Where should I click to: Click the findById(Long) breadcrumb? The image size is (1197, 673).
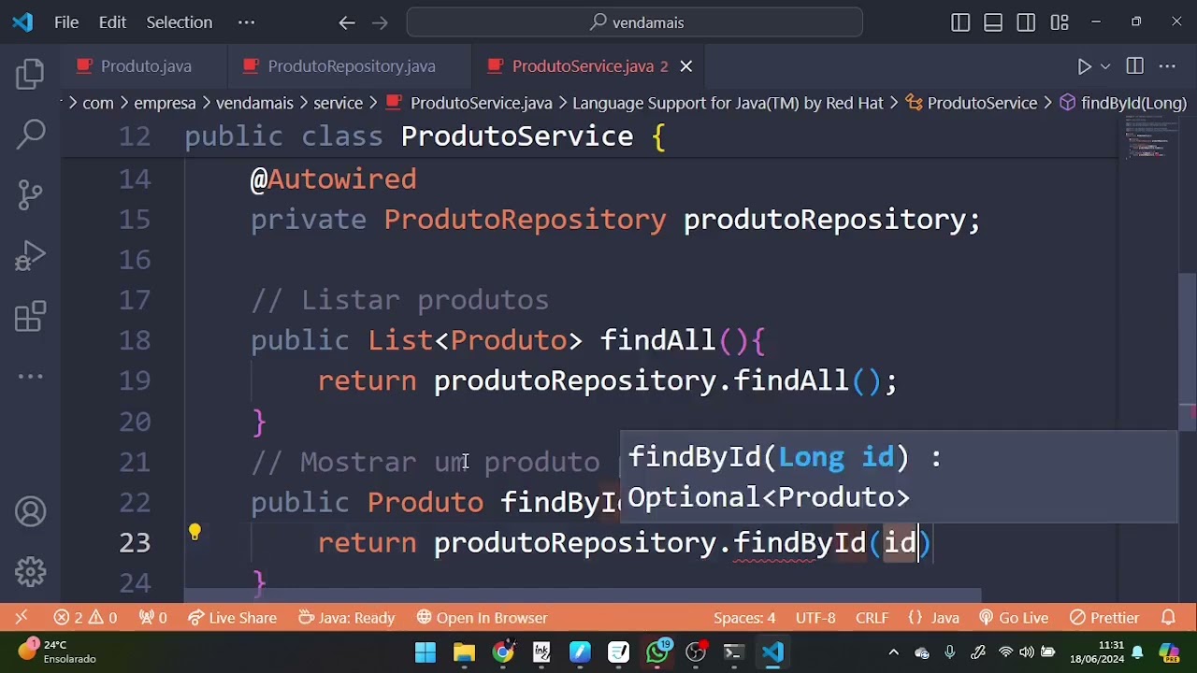1123,103
